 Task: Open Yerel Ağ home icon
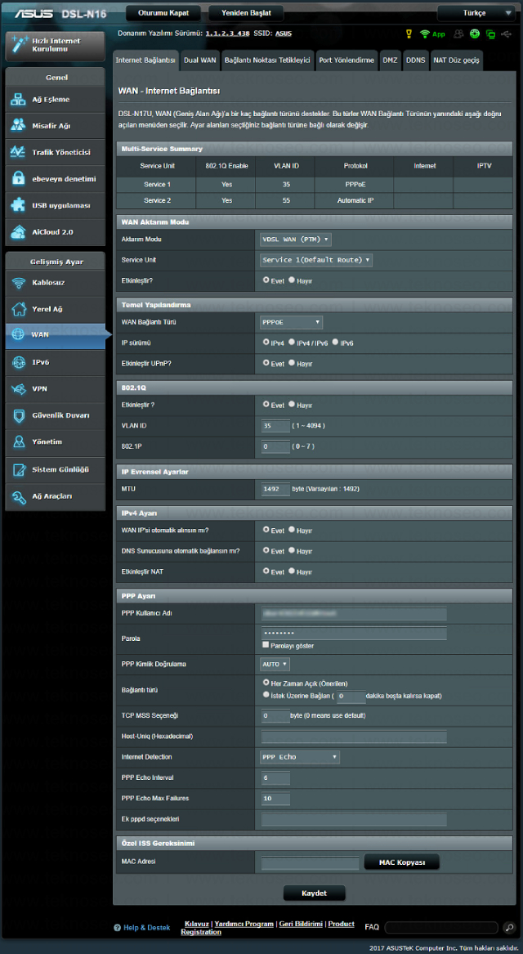18,309
